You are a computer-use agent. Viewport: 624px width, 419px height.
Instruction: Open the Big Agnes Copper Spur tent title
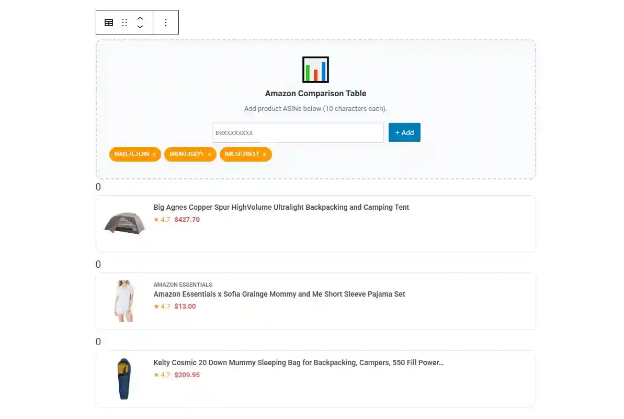(281, 207)
